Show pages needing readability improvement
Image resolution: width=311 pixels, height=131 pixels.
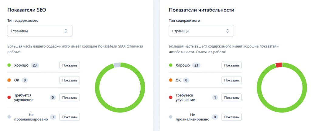(231, 97)
